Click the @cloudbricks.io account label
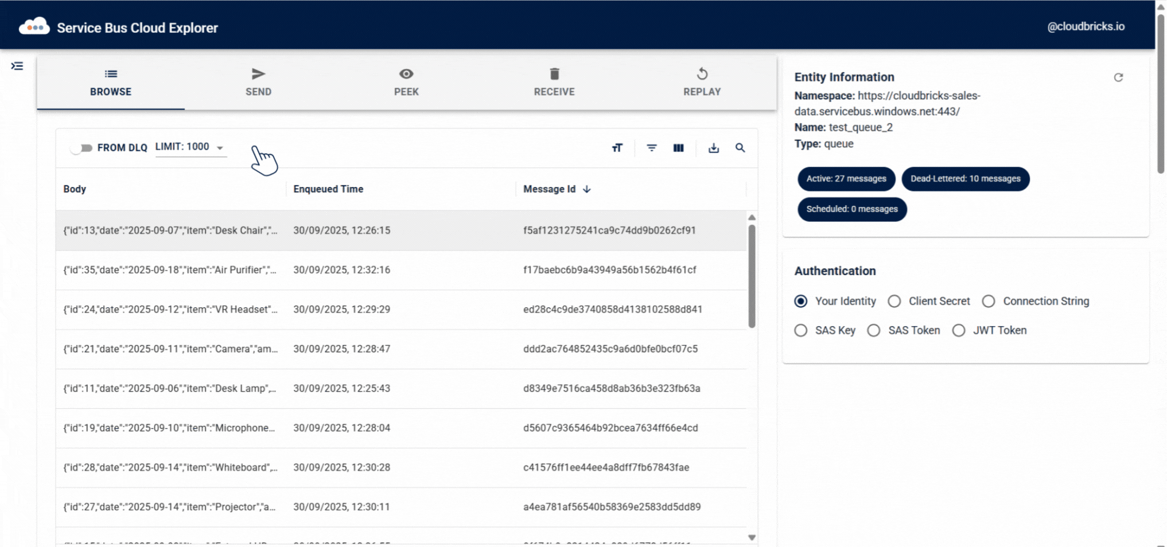 click(x=1086, y=26)
